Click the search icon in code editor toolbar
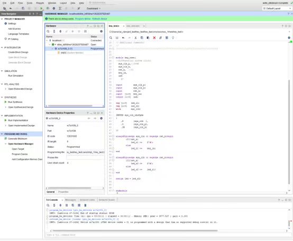Image resolution: width=293 pixels, height=241 pixels. point(111,38)
